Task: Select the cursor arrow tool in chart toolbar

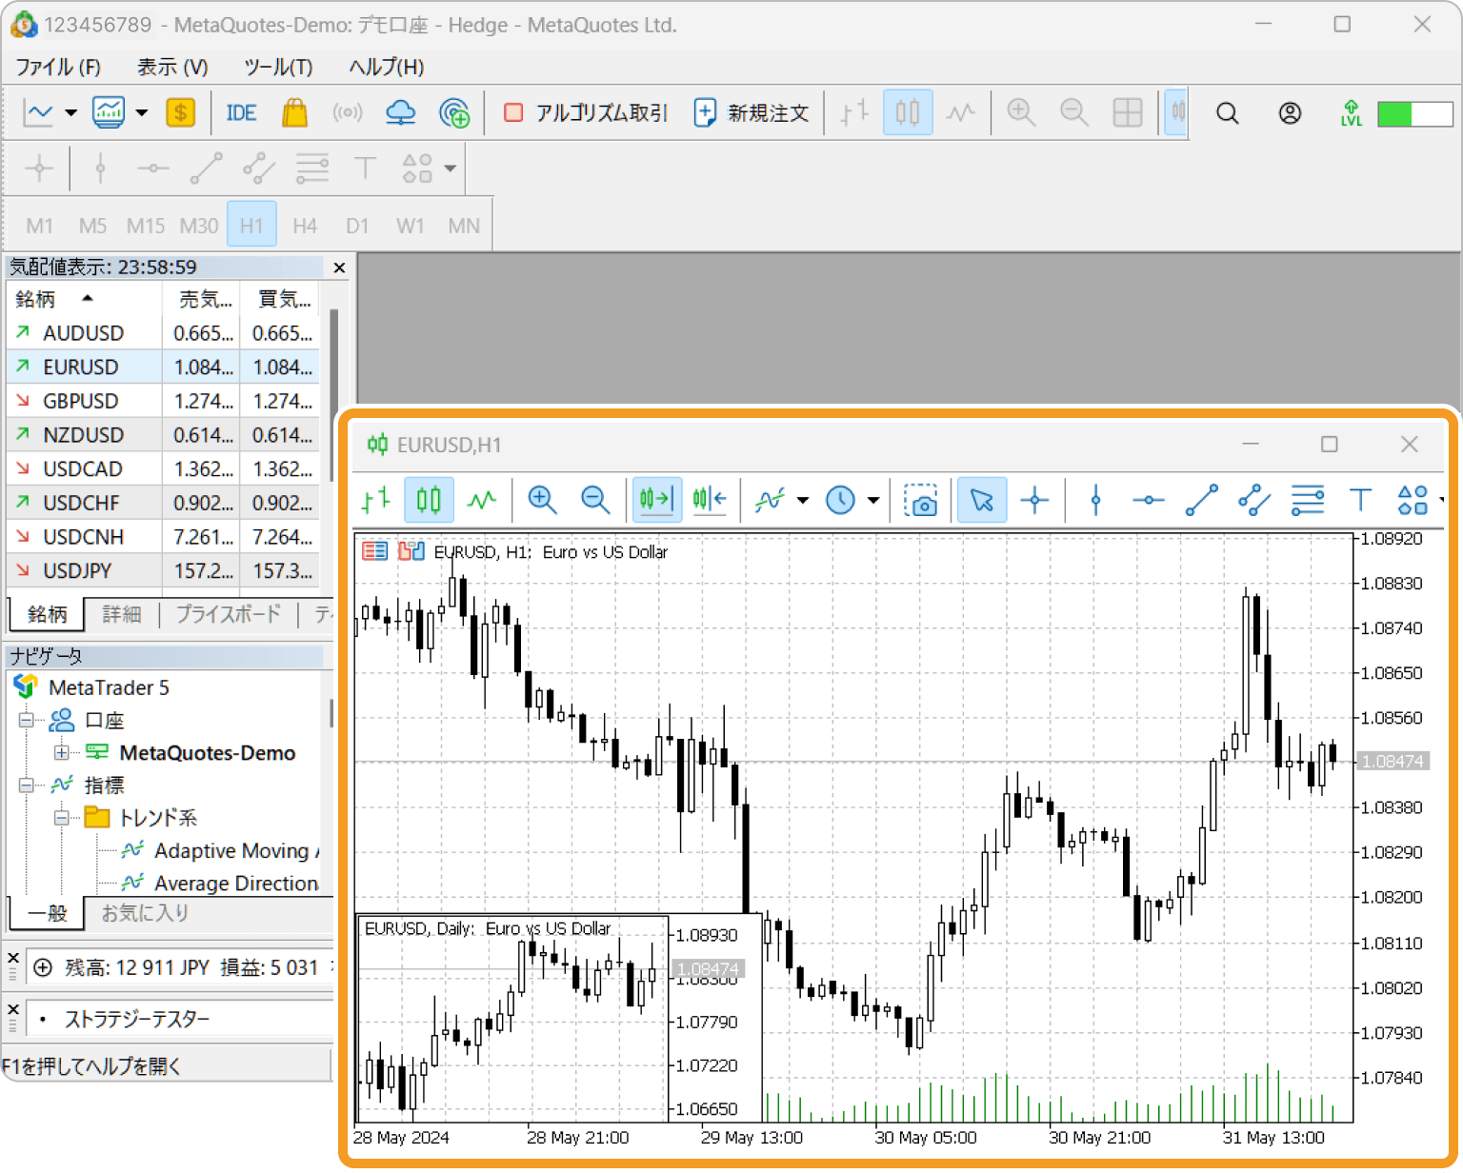Action: (x=982, y=500)
